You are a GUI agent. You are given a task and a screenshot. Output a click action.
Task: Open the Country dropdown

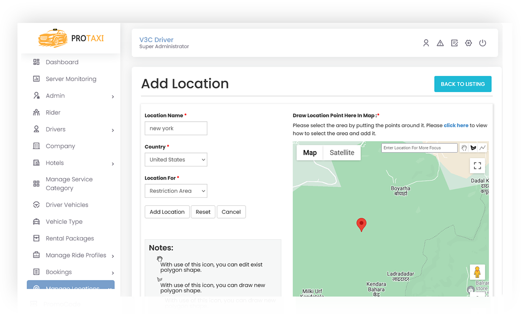[x=176, y=159]
